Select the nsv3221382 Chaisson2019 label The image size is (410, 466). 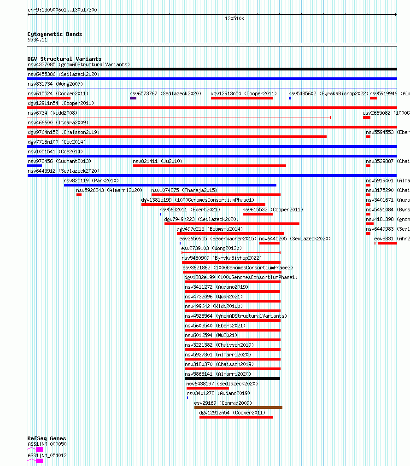pos(219,345)
